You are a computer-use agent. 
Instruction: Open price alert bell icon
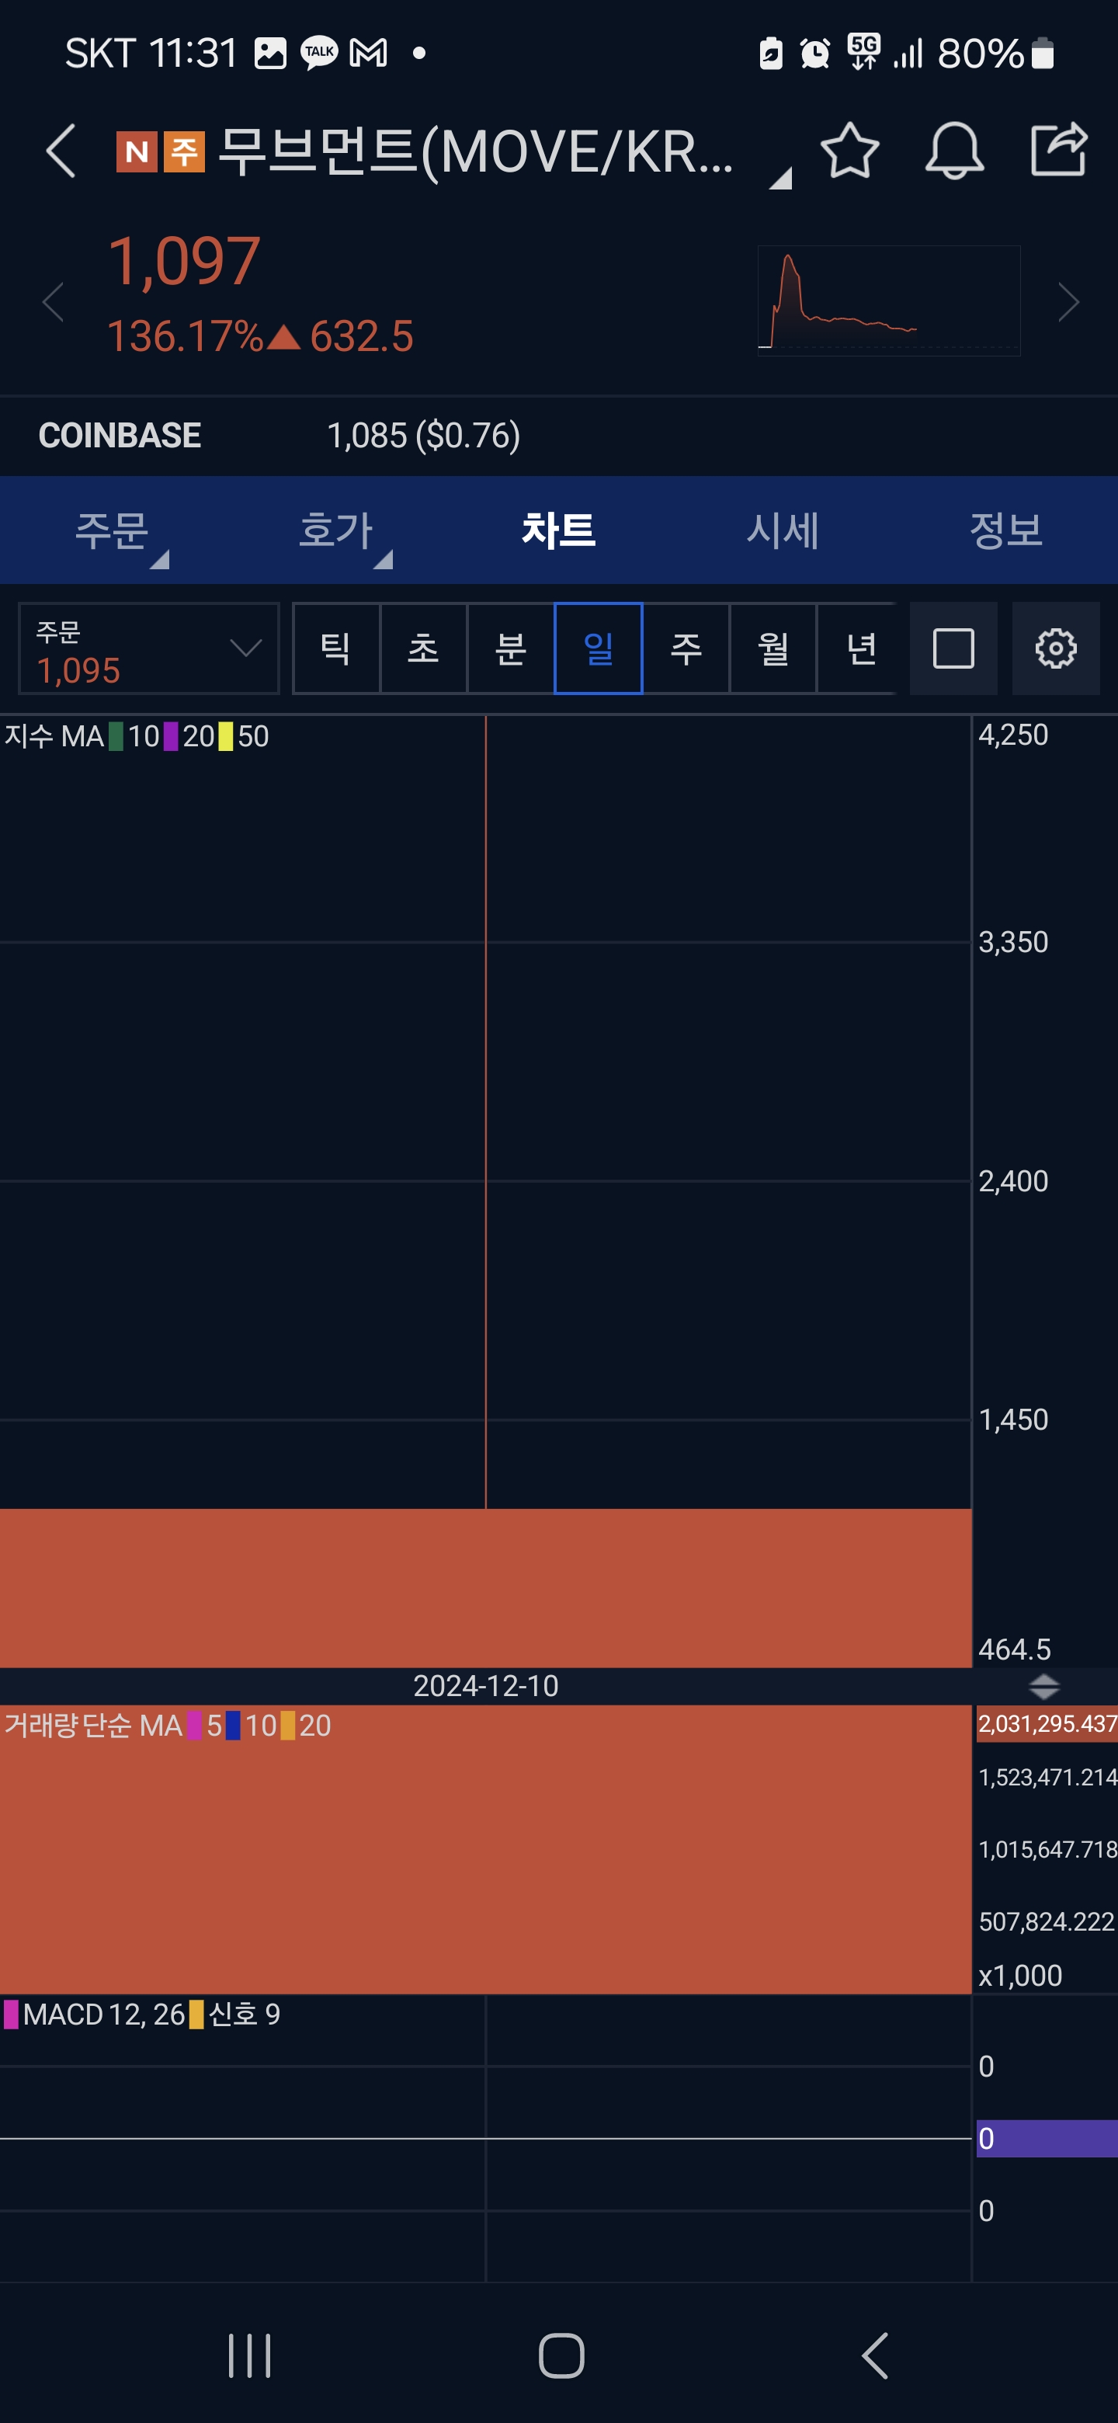(954, 151)
